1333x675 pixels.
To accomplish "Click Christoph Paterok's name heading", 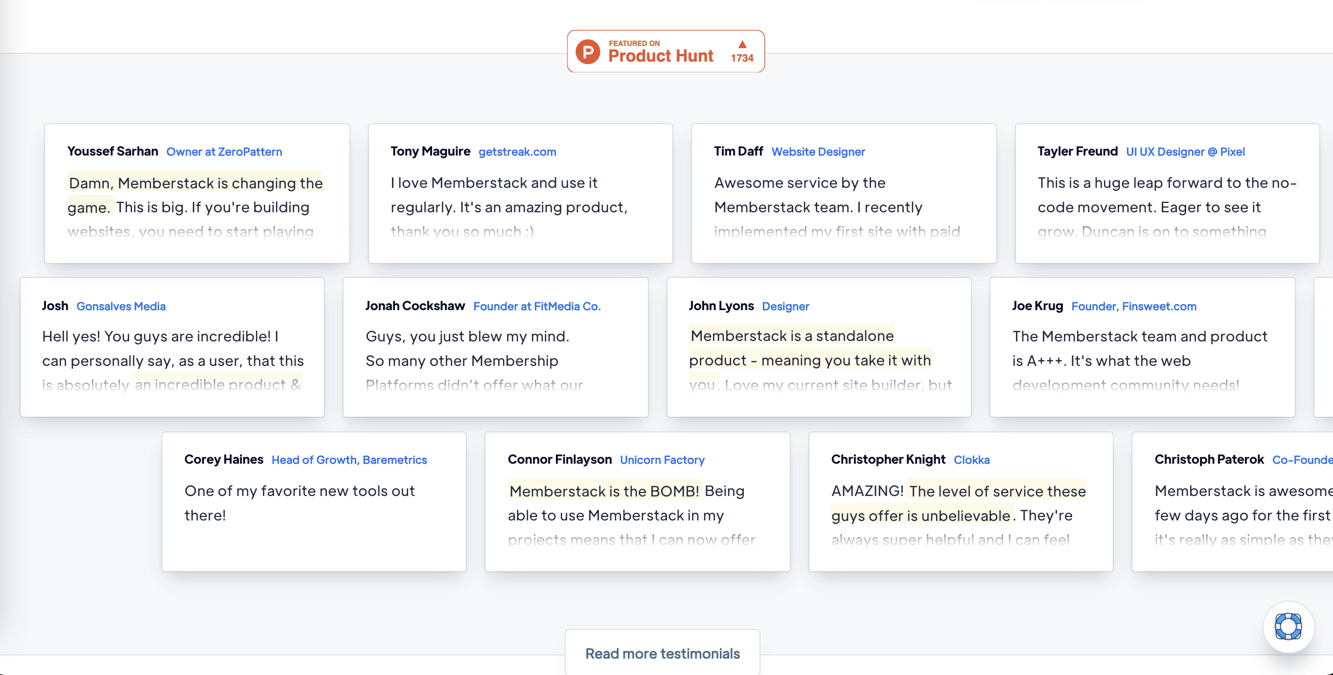I will [1209, 459].
